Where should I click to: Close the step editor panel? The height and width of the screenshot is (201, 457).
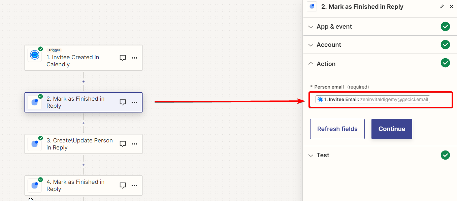[x=452, y=6]
